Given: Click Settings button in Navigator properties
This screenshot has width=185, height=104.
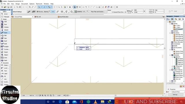Looking at the screenshot, I should click(175, 94).
